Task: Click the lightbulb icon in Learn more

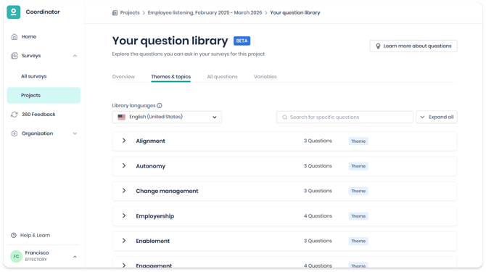Action: [x=378, y=46]
